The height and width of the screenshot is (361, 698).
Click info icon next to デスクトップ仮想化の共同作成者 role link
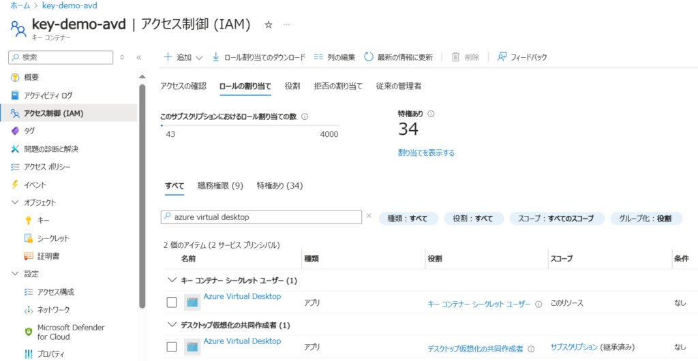531,349
